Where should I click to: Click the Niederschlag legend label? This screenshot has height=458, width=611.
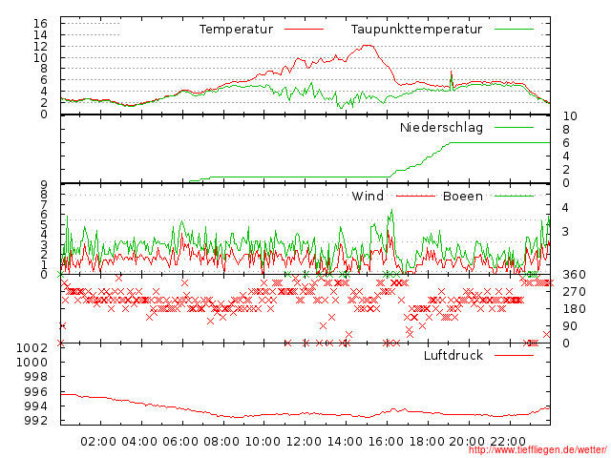click(441, 128)
